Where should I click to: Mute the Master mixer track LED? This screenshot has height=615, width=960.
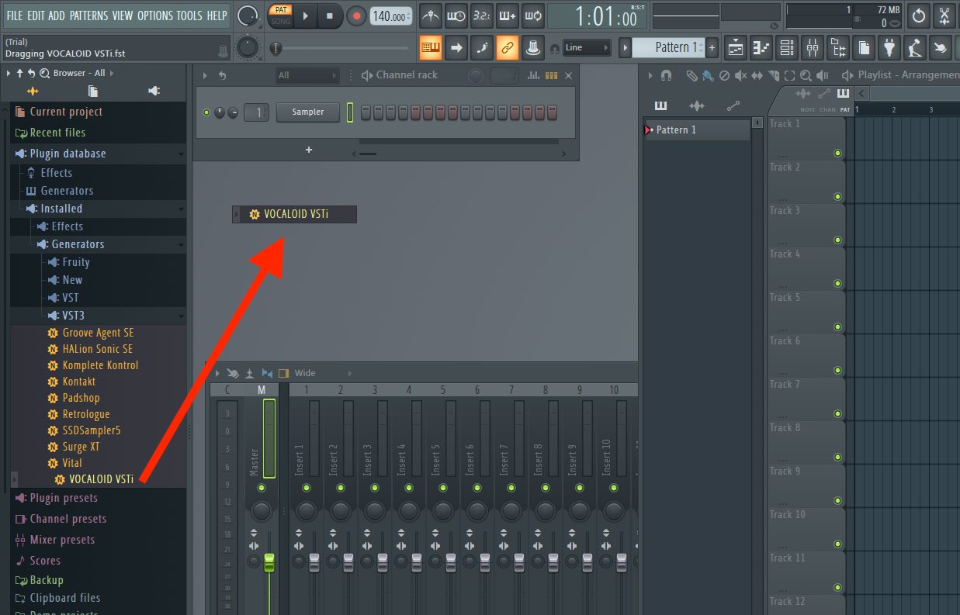pyautogui.click(x=262, y=488)
